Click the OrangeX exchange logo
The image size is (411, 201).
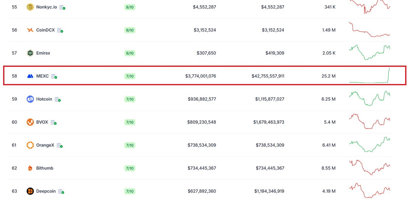point(30,145)
